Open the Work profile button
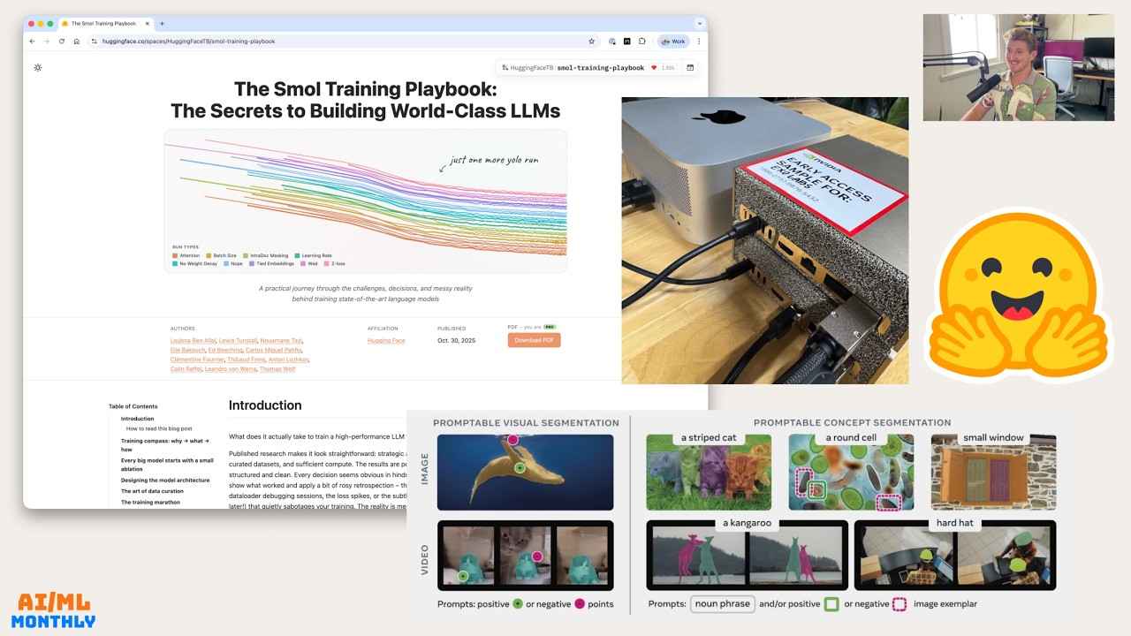Screen dimensions: 1131x636 point(674,41)
